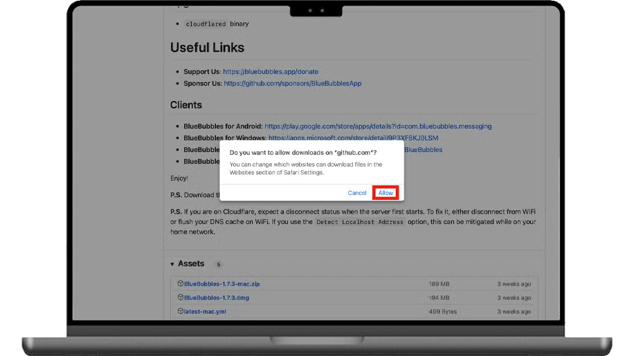623x356 pixels.
Task: Click Cancel in the download dialog
Action: click(356, 193)
